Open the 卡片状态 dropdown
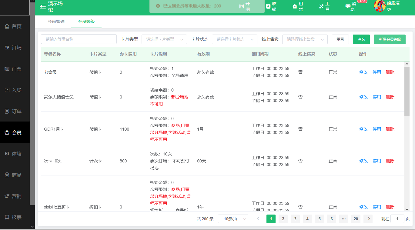 click(x=235, y=39)
